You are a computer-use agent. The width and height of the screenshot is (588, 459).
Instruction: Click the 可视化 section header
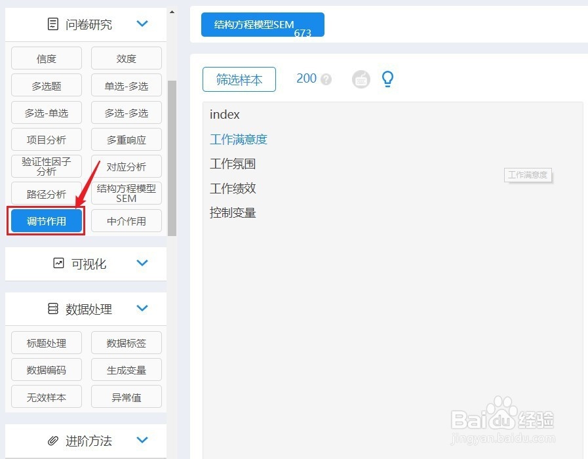coord(86,264)
